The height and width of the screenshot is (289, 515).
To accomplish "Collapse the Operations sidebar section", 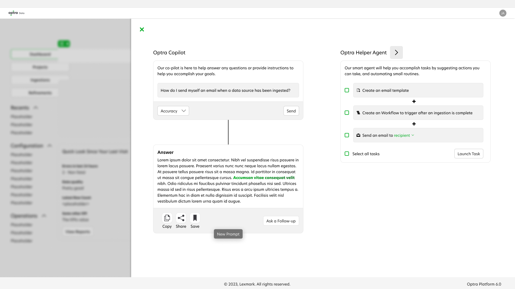I will 44,216.
